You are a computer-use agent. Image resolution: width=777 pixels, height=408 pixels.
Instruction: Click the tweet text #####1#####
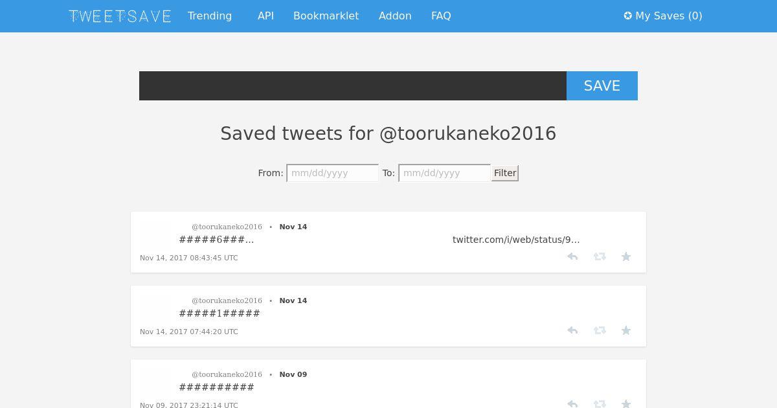click(x=220, y=313)
